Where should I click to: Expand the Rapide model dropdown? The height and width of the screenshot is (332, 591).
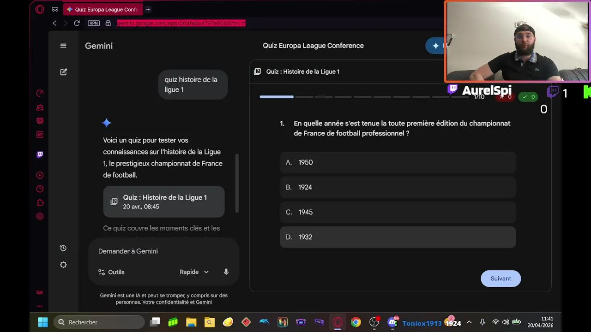point(194,272)
